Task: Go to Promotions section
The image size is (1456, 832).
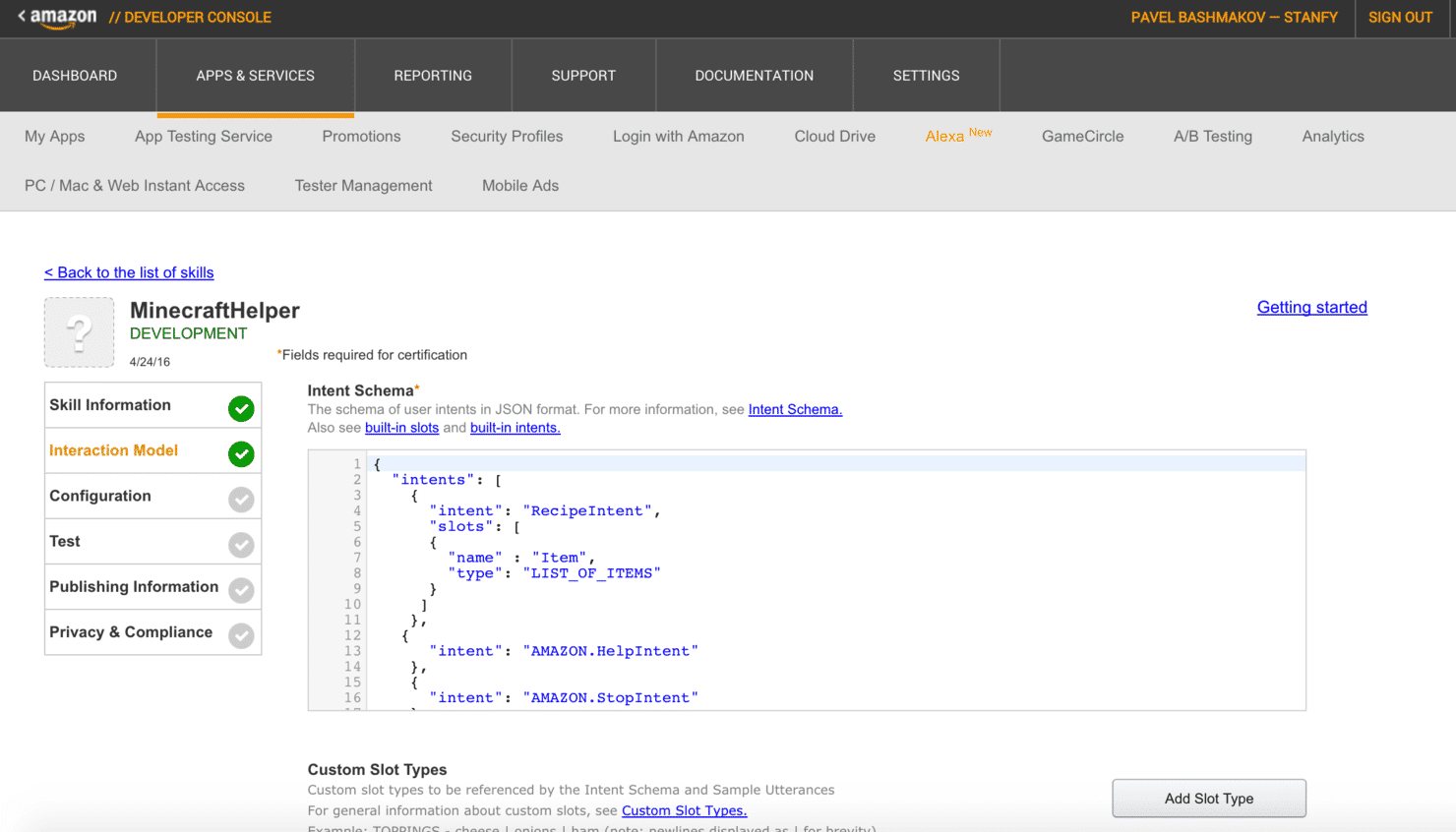Action: (362, 137)
